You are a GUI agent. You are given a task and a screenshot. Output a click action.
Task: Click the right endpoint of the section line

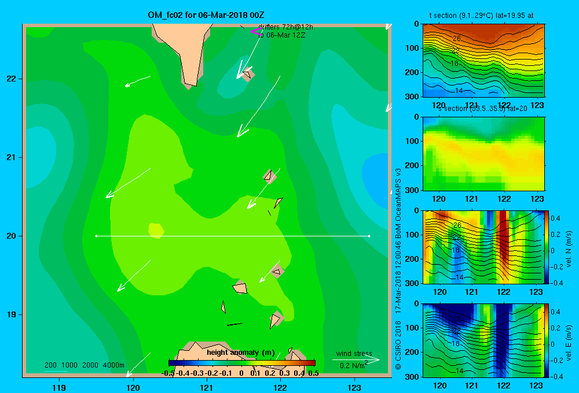pyautogui.click(x=369, y=236)
